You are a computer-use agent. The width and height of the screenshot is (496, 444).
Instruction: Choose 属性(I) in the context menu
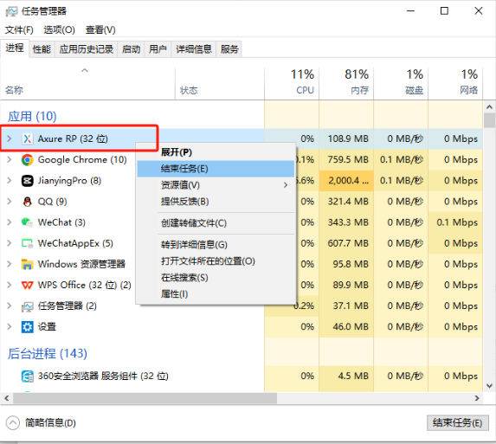216,294
